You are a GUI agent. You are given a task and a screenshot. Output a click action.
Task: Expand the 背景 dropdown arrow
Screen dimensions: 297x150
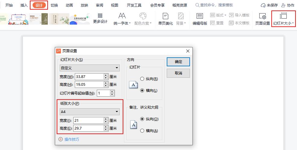pos(185,23)
